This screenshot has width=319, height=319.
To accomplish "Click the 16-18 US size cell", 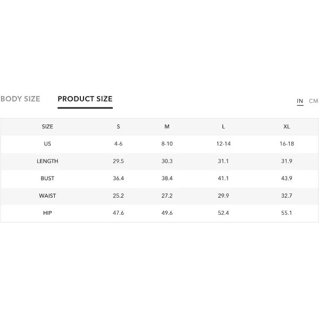I will (x=287, y=144).
